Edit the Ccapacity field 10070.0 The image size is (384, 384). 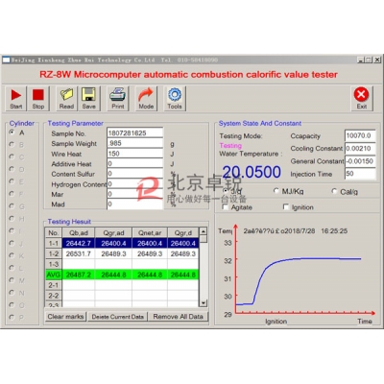coord(360,135)
